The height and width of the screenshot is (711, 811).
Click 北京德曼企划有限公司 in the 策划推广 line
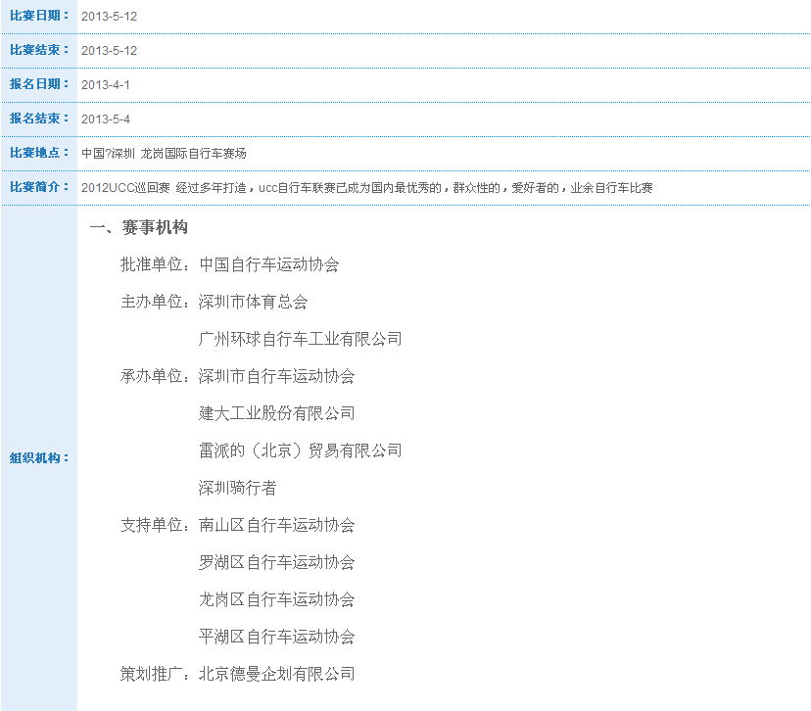coord(276,674)
